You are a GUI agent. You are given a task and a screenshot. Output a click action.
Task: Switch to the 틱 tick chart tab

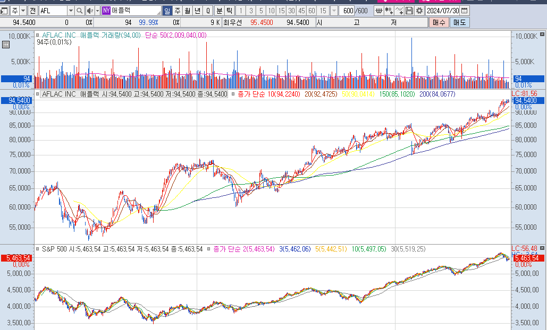click(230, 11)
